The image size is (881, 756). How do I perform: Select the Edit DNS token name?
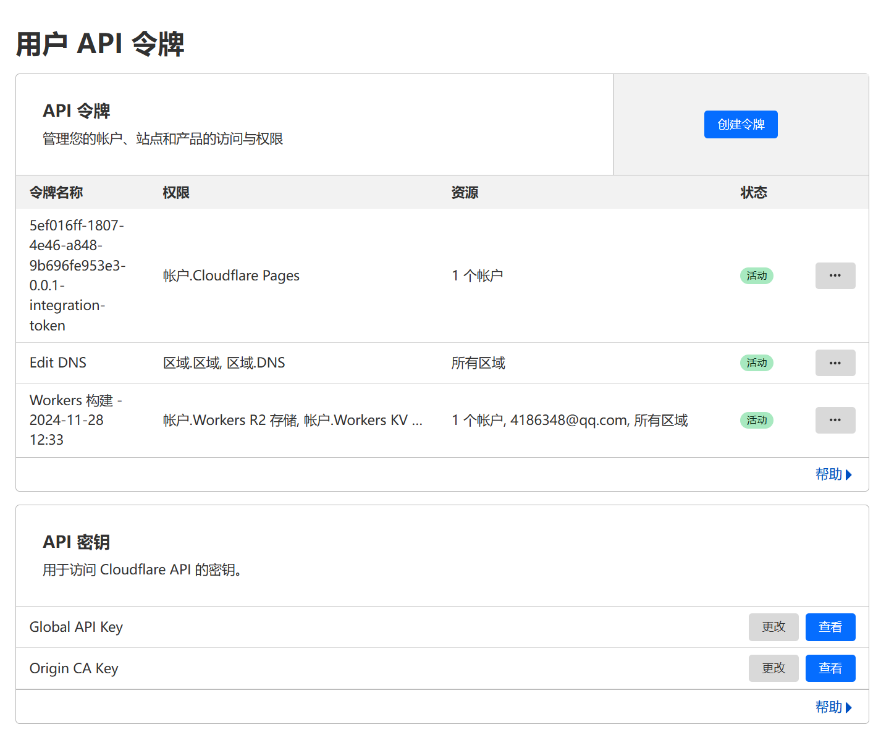coord(58,363)
